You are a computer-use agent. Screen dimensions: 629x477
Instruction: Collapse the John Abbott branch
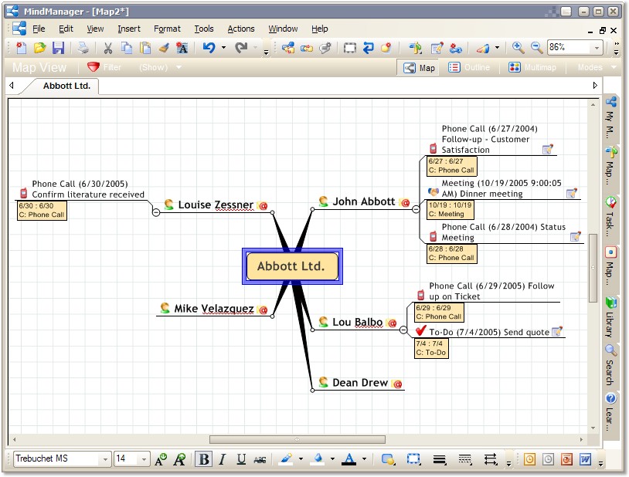416,209
